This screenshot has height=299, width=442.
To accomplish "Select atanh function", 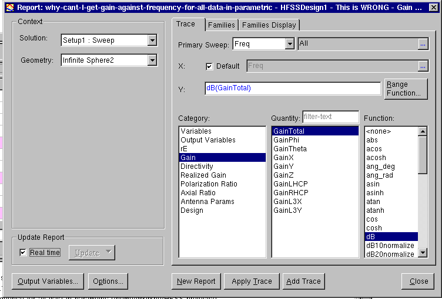I will (391, 210).
